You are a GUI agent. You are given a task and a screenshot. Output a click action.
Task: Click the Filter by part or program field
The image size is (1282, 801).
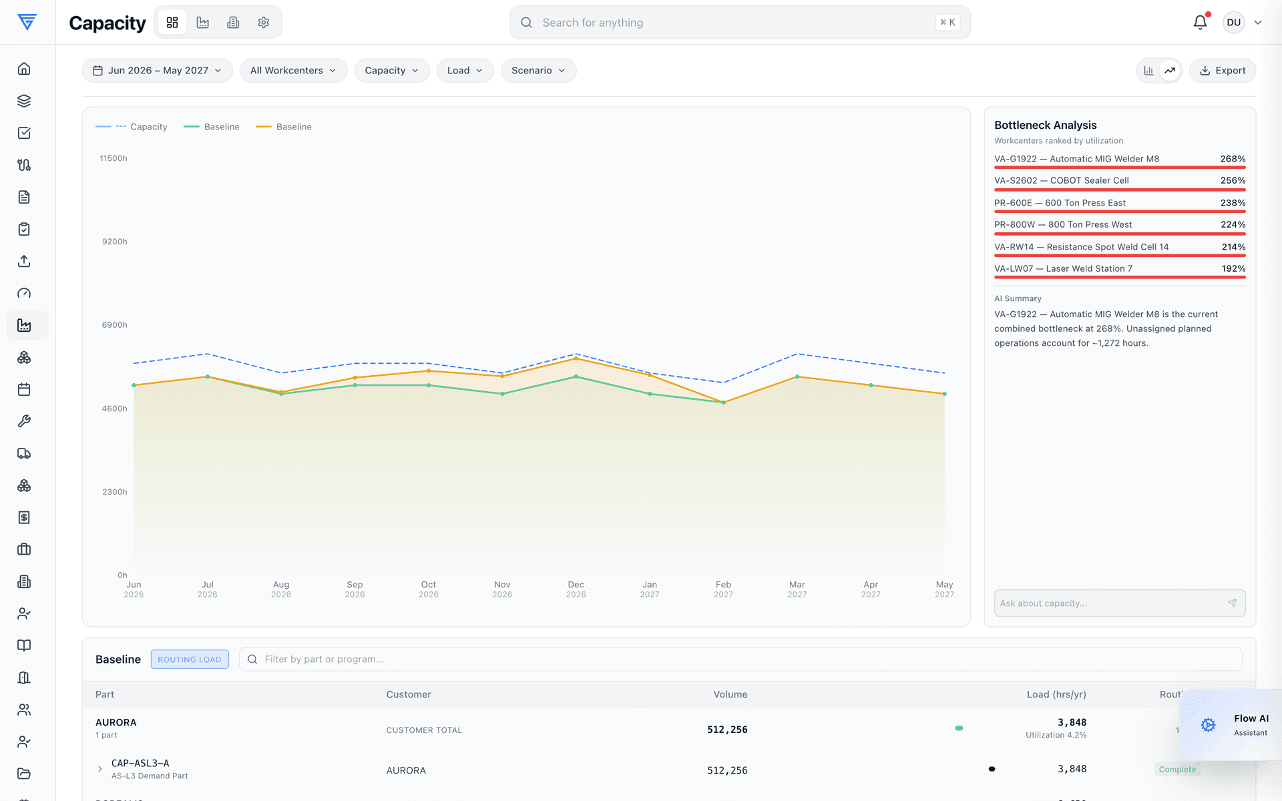coord(740,659)
